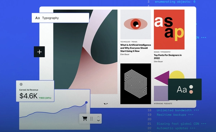Click the green 903 (24%) increase text
216x132 pixels.
click(45, 98)
